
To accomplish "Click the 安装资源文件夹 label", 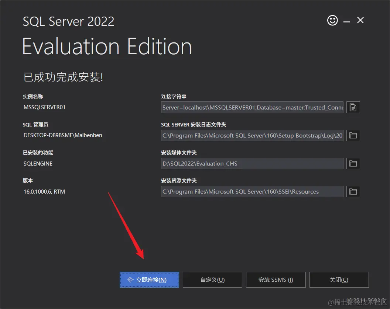I will tap(179, 181).
